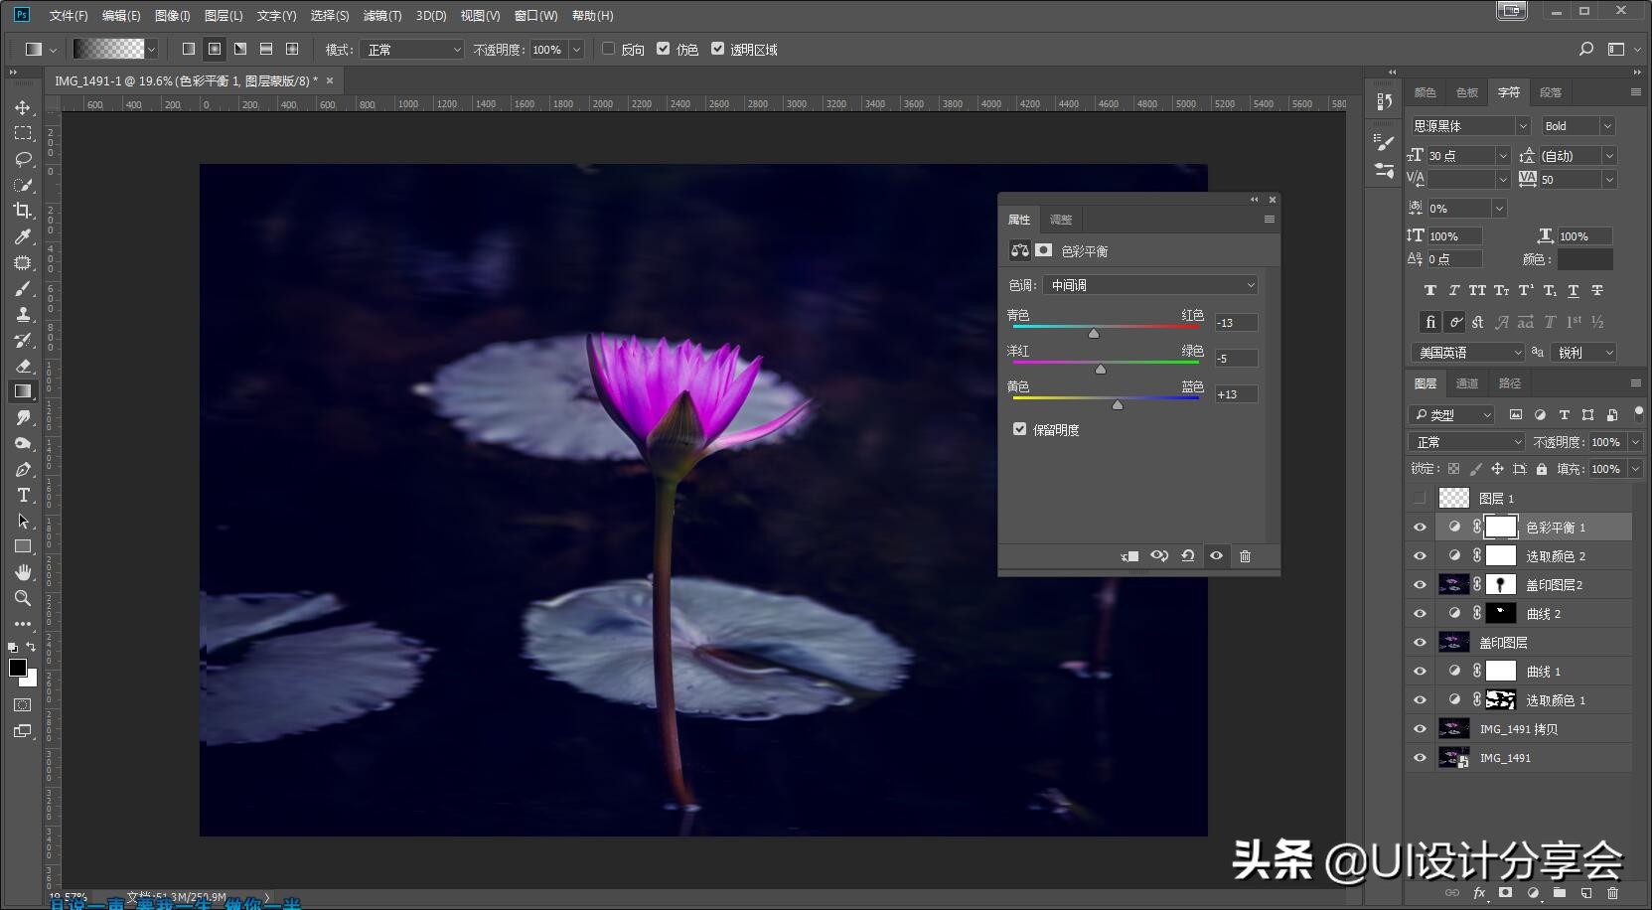The height and width of the screenshot is (910, 1652).
Task: Expand the 思源黑体 font family dropdown
Action: 1522,126
